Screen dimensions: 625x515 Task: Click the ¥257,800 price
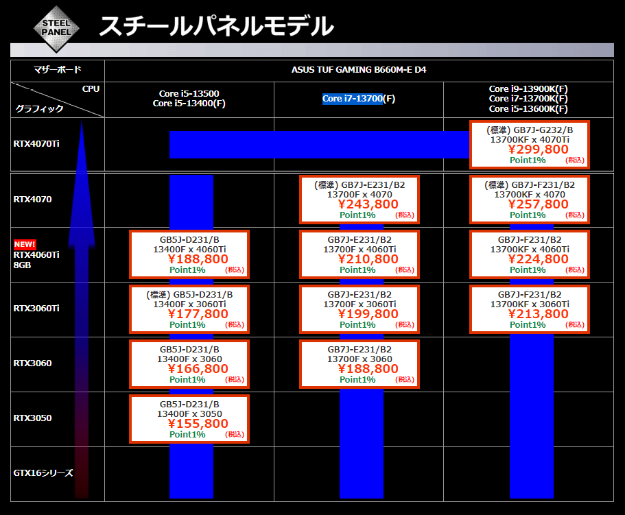tap(539, 204)
